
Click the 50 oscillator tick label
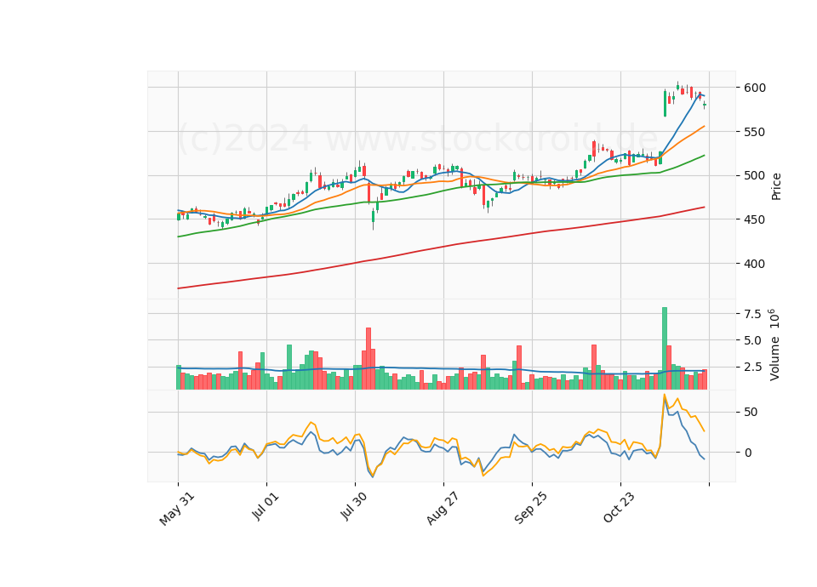[751, 412]
